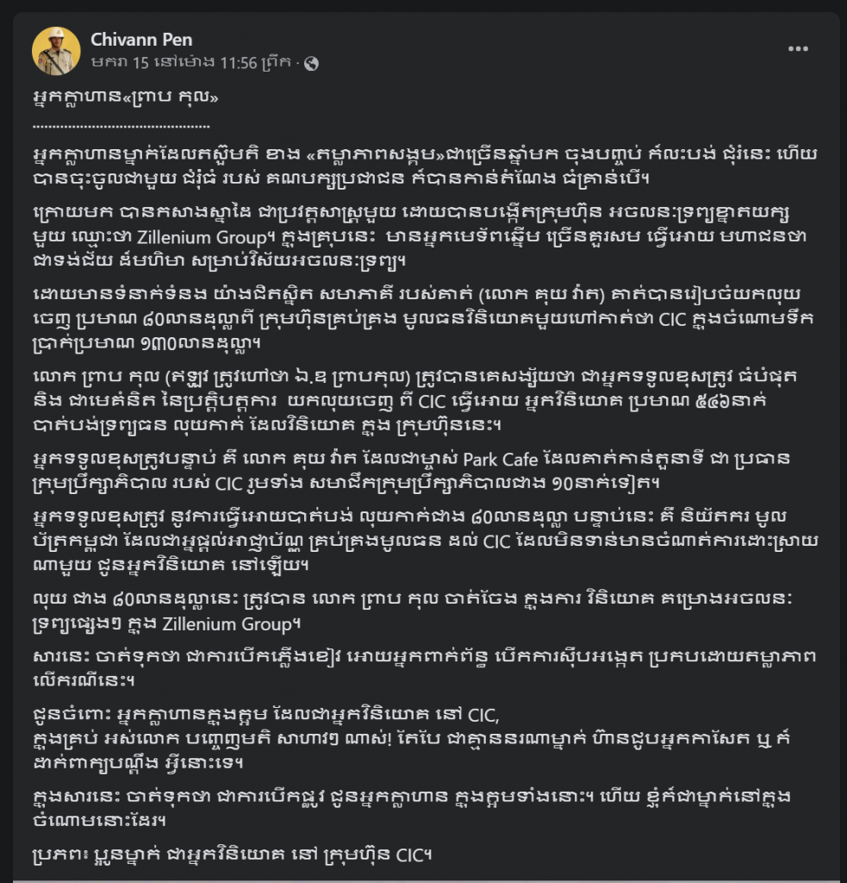Screen dimensions: 847x883
Task: Click the dotted separator line under the title
Action: [x=121, y=126]
